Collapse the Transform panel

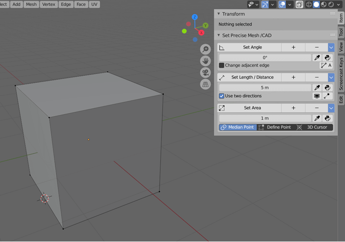[219, 14]
